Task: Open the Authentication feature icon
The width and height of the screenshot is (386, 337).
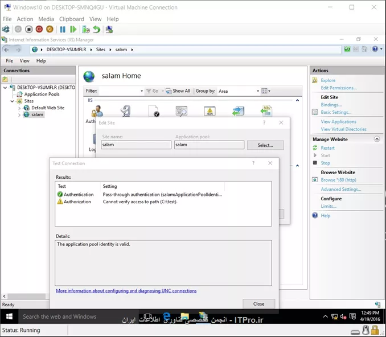Action: (x=97, y=111)
